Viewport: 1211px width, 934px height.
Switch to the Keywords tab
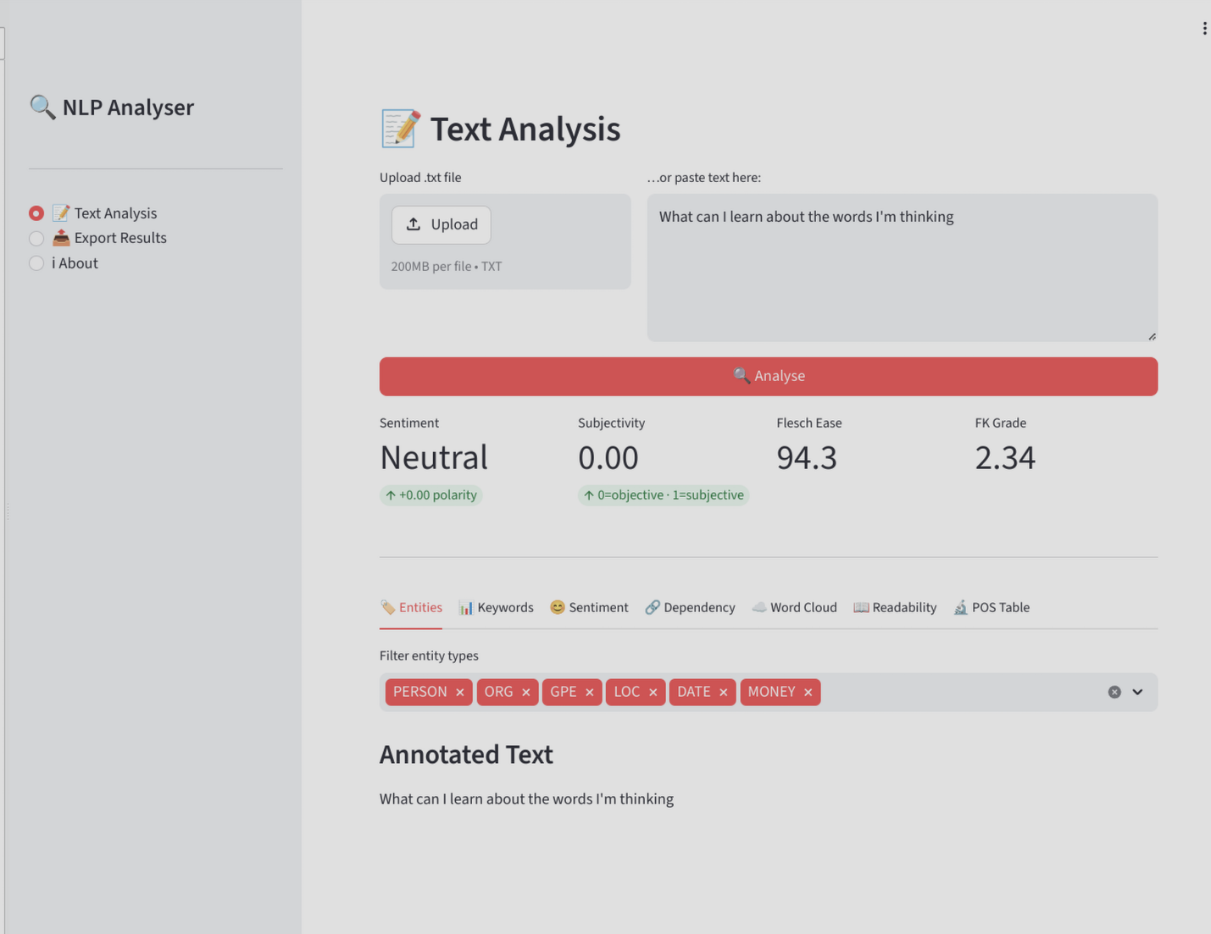pos(496,607)
